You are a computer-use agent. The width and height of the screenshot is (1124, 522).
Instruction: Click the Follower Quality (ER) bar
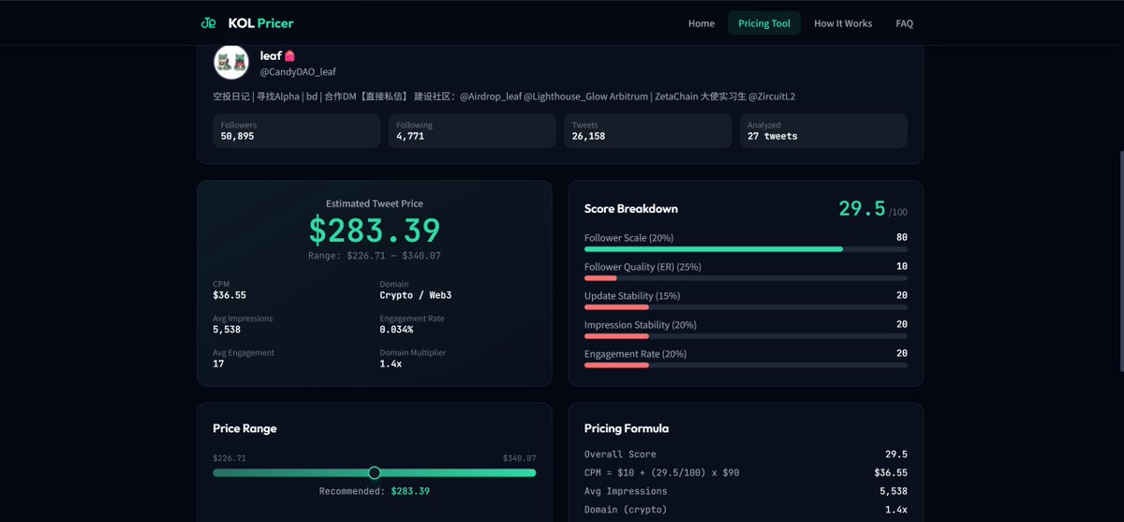click(746, 278)
